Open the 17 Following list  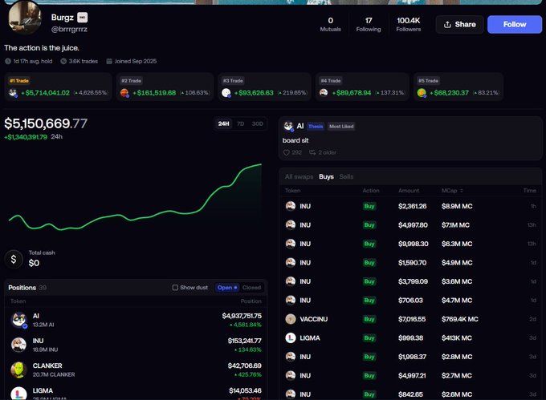click(x=369, y=24)
